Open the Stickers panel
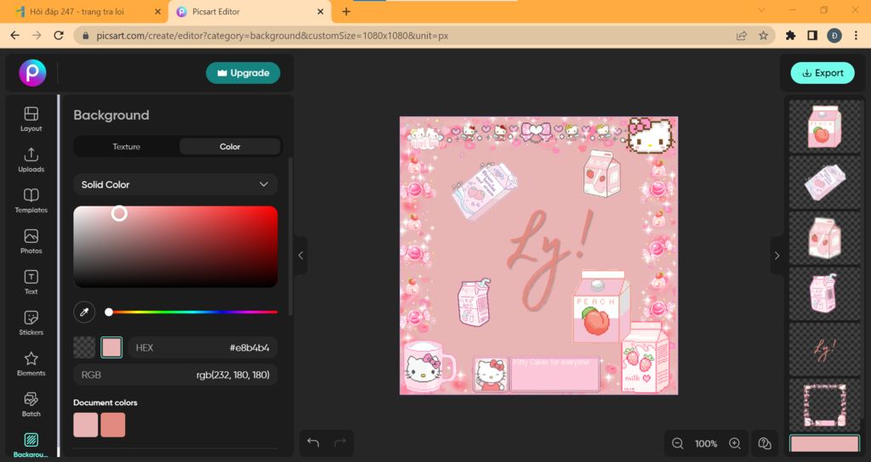The image size is (871, 462). tap(31, 323)
